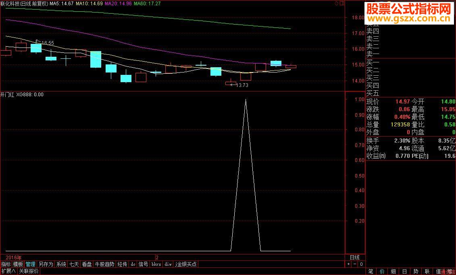Switch to the 系统 indicator group
Image resolution: width=456 pixels, height=275 pixels.
coord(61,264)
